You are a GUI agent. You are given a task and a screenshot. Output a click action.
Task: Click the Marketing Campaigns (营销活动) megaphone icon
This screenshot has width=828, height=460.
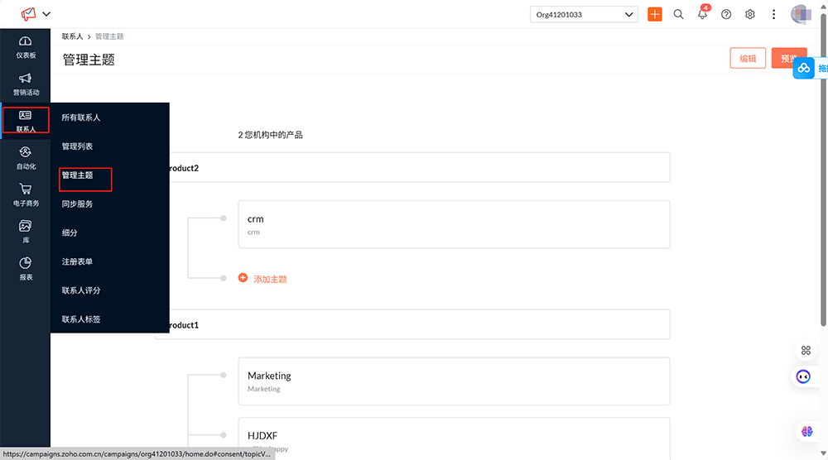25,84
